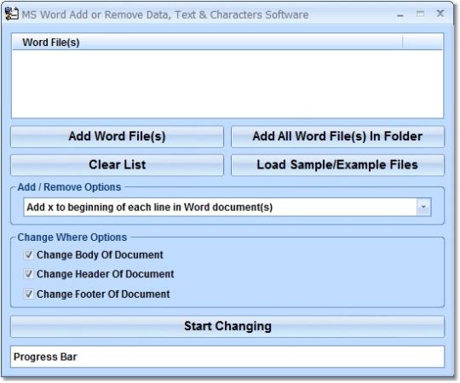
Task: Toggle the Change Header Of Document checkbox
Action: click(28, 274)
